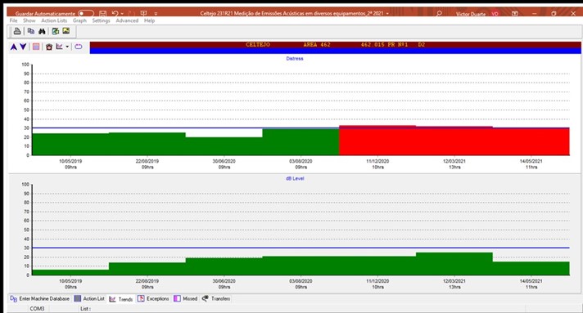The height and width of the screenshot is (313, 583).
Task: Toggle Guardar Automaticamente switch
Action: 86,13
